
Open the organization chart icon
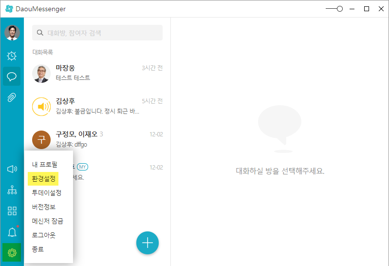point(12,190)
